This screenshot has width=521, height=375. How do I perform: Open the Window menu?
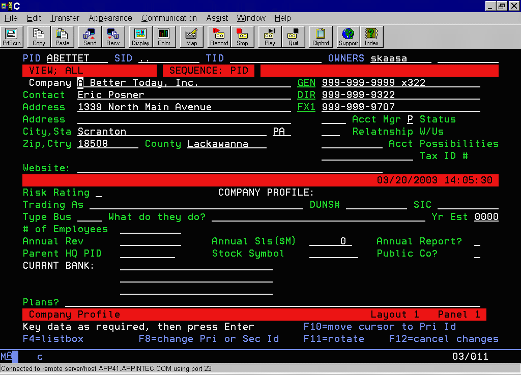tap(251, 18)
